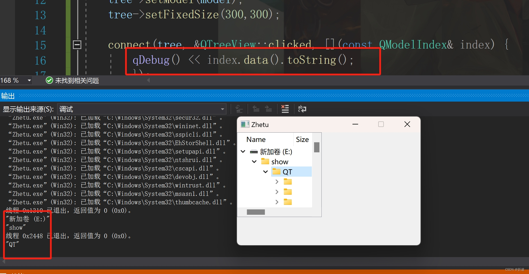Image resolution: width=529 pixels, height=274 pixels.
Task: Click the 未找到相关问题 status text
Action: click(77, 81)
